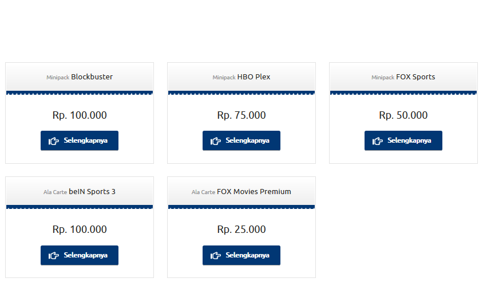Open Selengkapnya for Minipack Blockbuster
This screenshot has width=483, height=286.
coord(80,140)
